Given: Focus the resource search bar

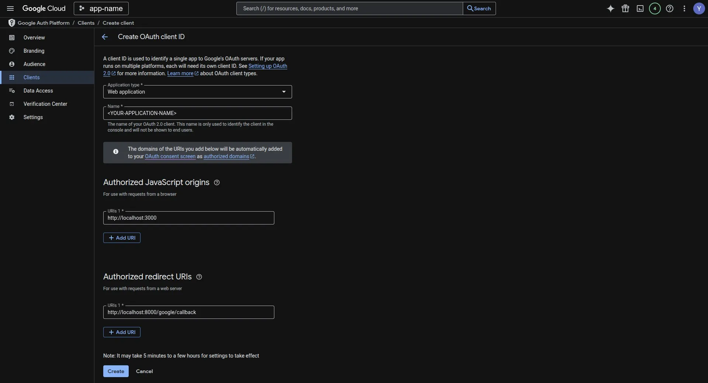Looking at the screenshot, I should click(350, 8).
